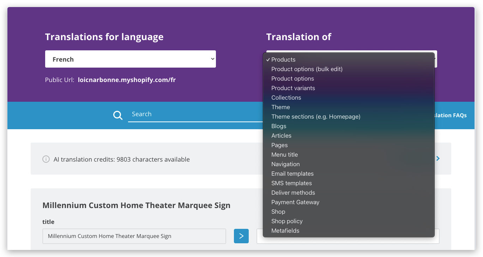
Task: Select Collections in the open list
Action: [286, 98]
